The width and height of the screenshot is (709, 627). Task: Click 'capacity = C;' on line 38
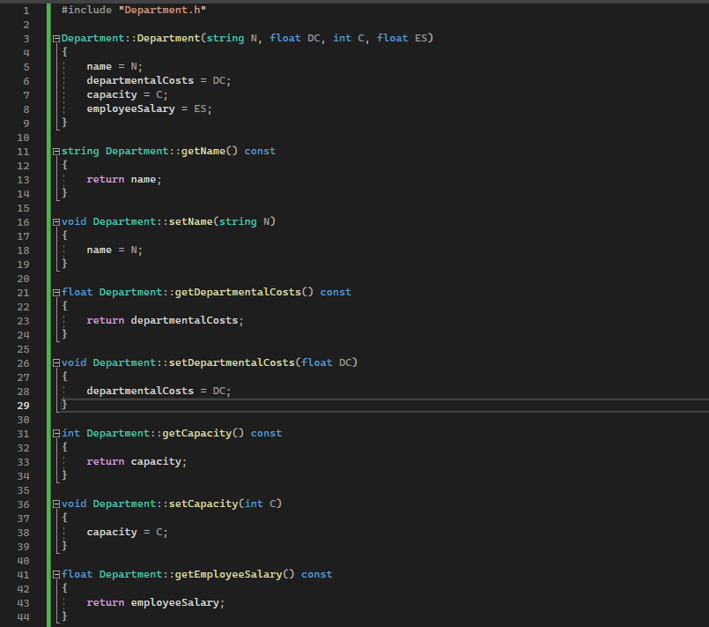(127, 533)
